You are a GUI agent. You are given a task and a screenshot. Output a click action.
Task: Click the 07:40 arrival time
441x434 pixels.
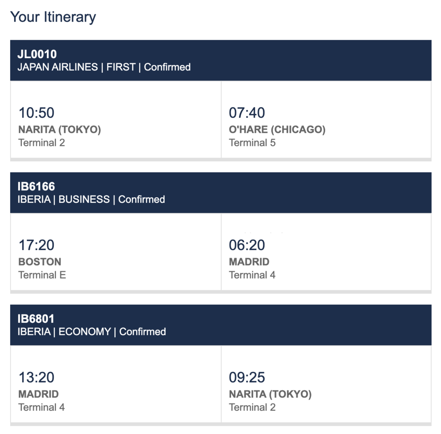pos(247,113)
